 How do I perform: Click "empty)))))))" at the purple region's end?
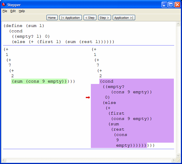pos(131,145)
